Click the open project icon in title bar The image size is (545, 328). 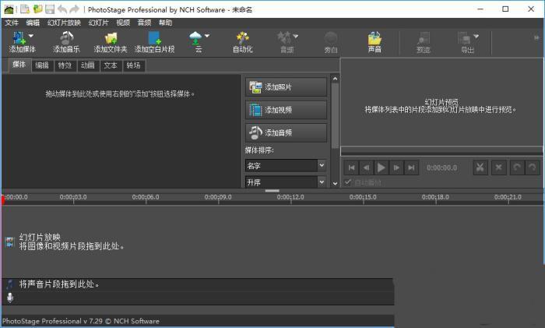(37, 9)
